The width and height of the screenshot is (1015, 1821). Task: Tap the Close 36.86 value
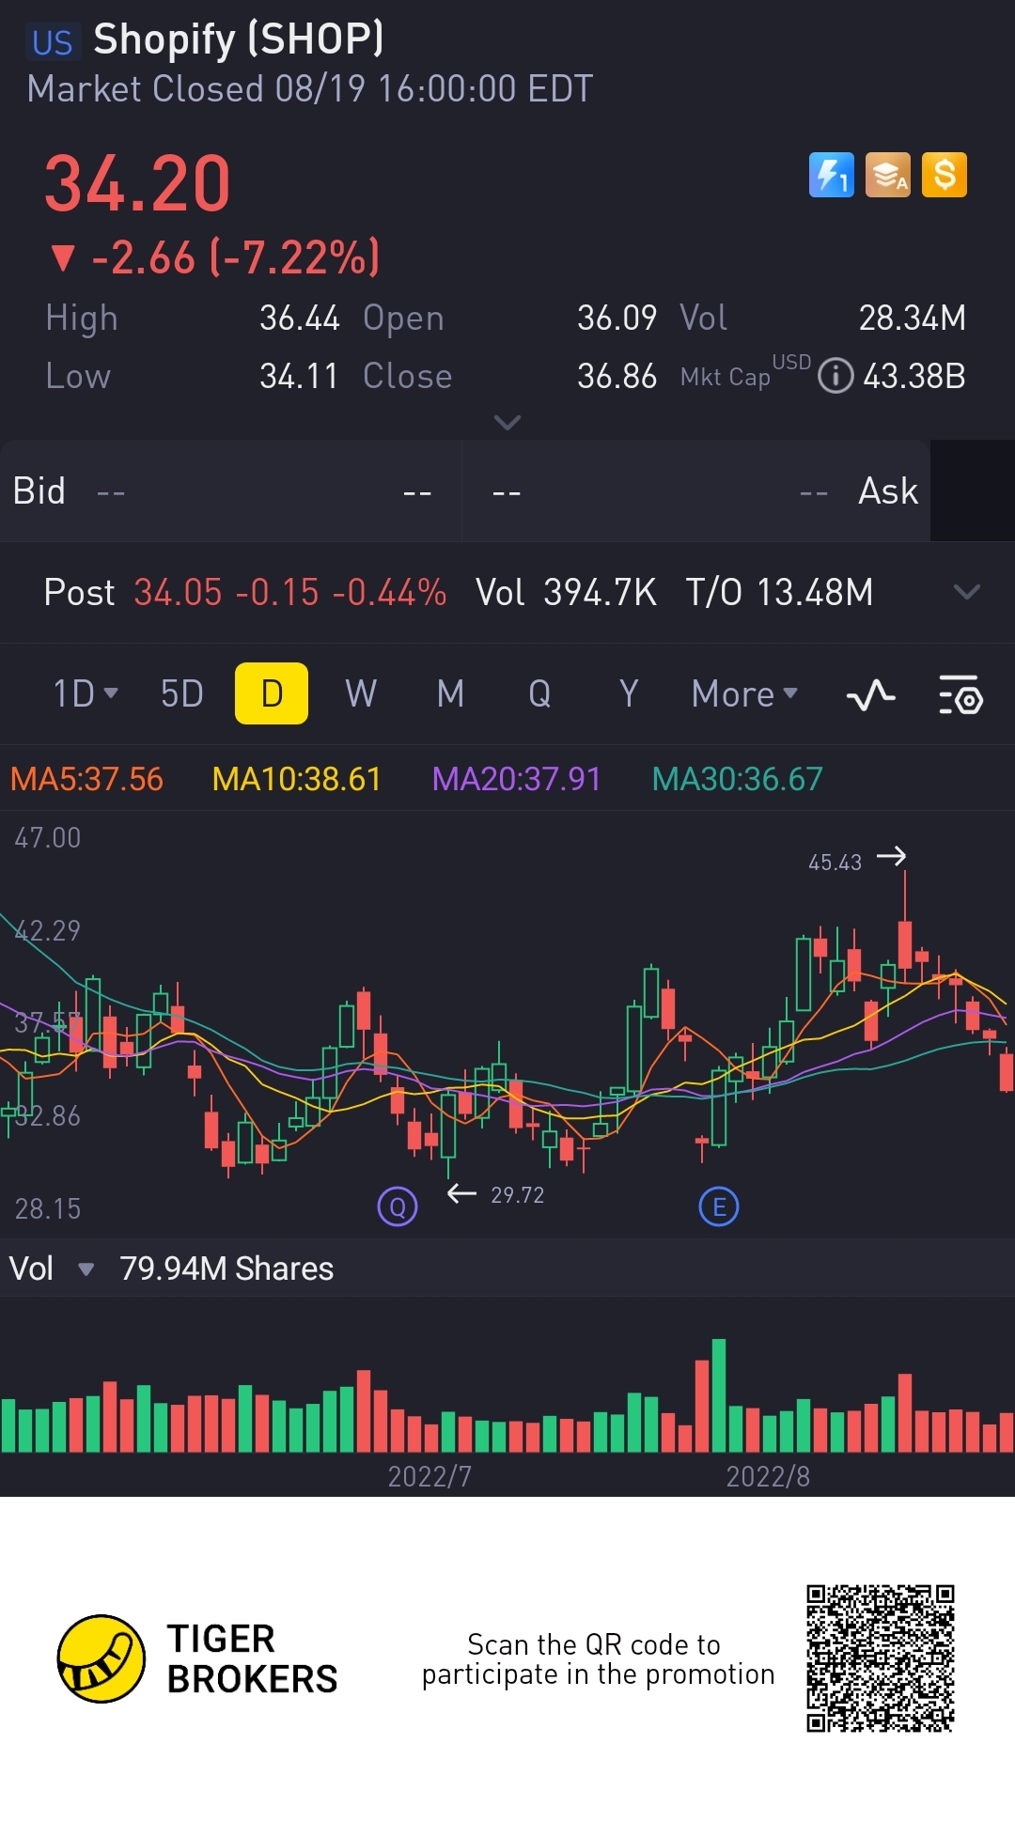click(617, 376)
